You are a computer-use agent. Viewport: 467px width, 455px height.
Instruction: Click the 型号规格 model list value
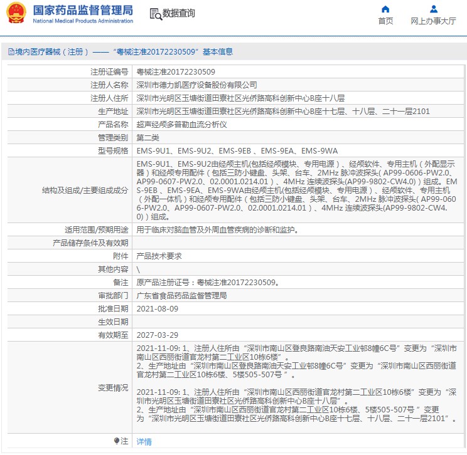237,151
